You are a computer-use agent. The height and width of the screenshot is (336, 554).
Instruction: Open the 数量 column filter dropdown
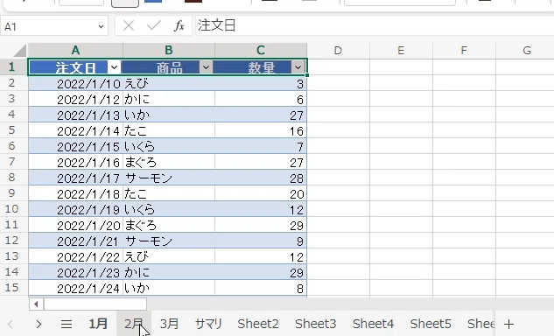[298, 66]
